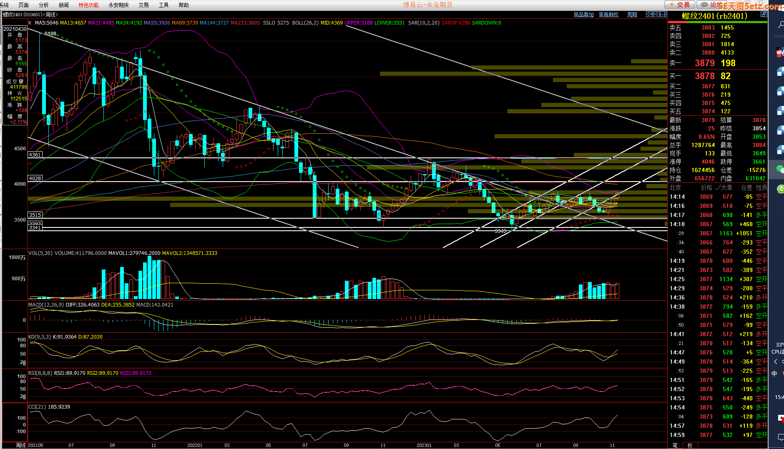Open the 特色功能 menu

click(x=89, y=5)
